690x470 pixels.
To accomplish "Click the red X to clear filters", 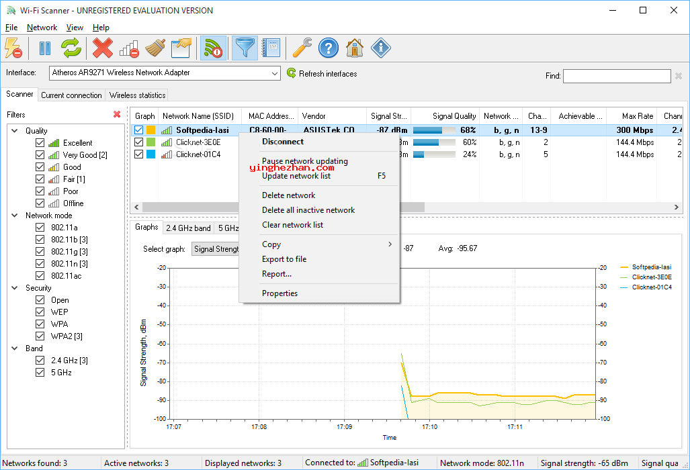I will tap(117, 114).
